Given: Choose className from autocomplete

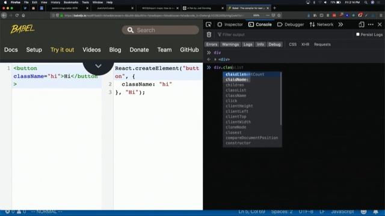Looking at the screenshot, I should (x=251, y=95).
